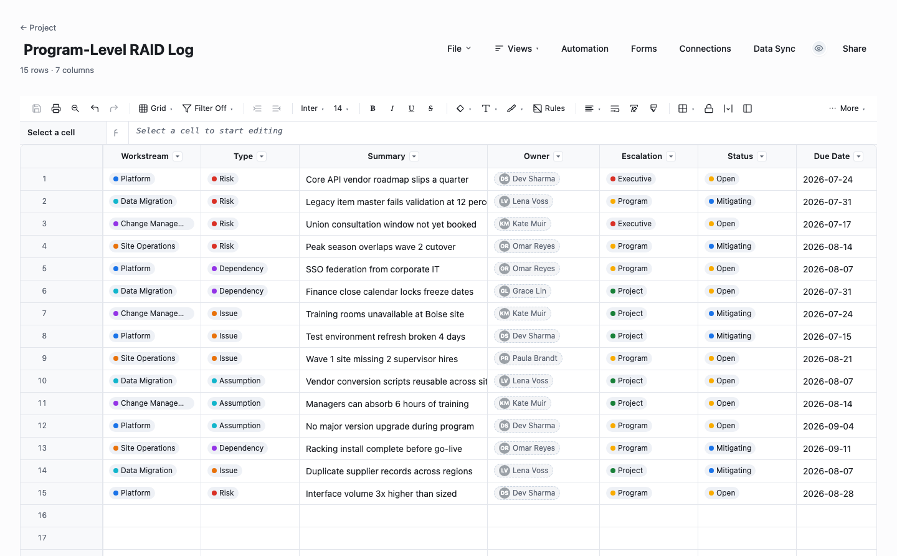Open the Automation menu item
The height and width of the screenshot is (556, 897).
click(585, 49)
